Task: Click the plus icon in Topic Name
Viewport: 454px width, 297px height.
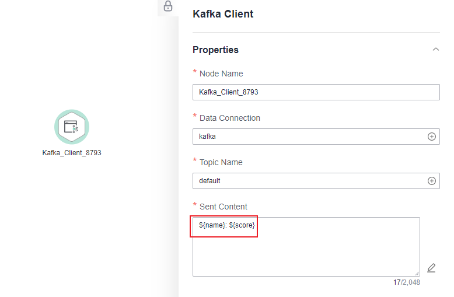Action: click(x=431, y=181)
